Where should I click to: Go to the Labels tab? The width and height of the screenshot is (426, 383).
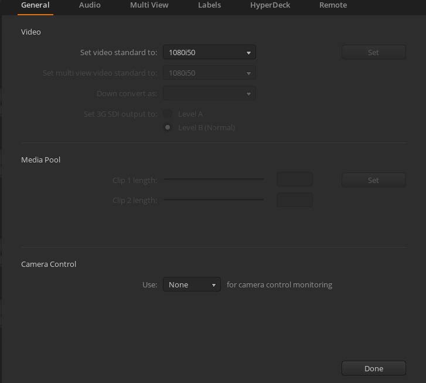click(x=209, y=5)
